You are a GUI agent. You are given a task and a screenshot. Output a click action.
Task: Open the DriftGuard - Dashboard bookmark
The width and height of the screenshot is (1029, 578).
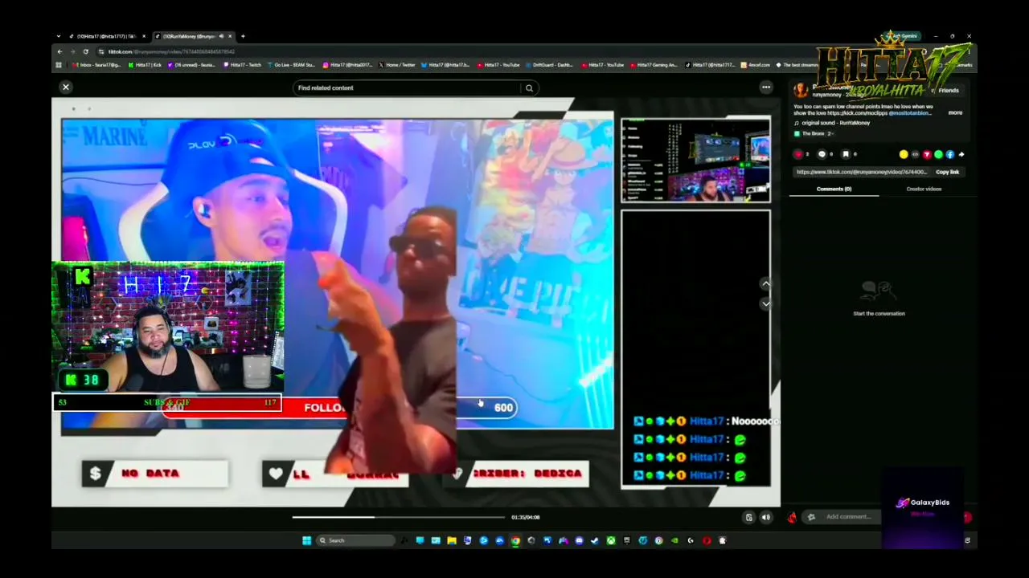coord(551,65)
